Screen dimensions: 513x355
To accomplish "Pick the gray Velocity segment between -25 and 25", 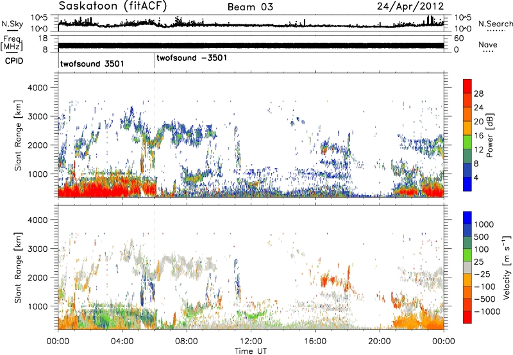I will (x=467, y=267).
